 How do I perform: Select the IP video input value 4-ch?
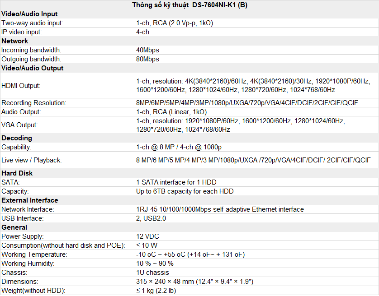[143, 32]
